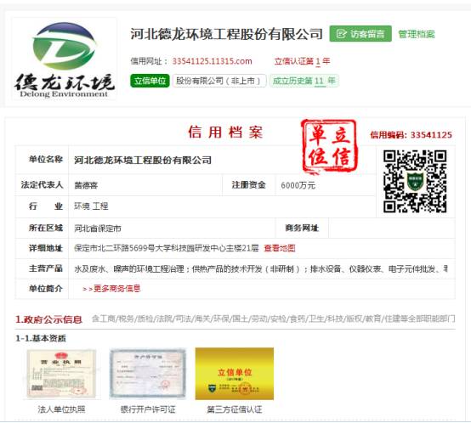Open the gold 立信单位 certificate thumbnail
The image size is (471, 423).
pyautogui.click(x=235, y=374)
